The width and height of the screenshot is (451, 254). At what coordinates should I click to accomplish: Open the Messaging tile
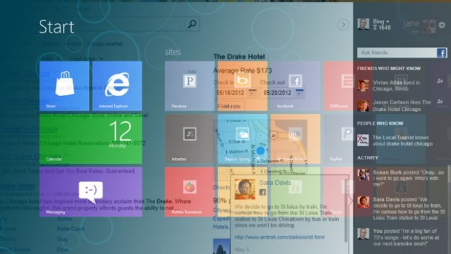pyautogui.click(x=91, y=192)
